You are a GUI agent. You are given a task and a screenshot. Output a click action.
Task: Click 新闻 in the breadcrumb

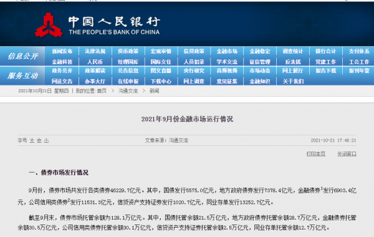[x=155, y=91]
